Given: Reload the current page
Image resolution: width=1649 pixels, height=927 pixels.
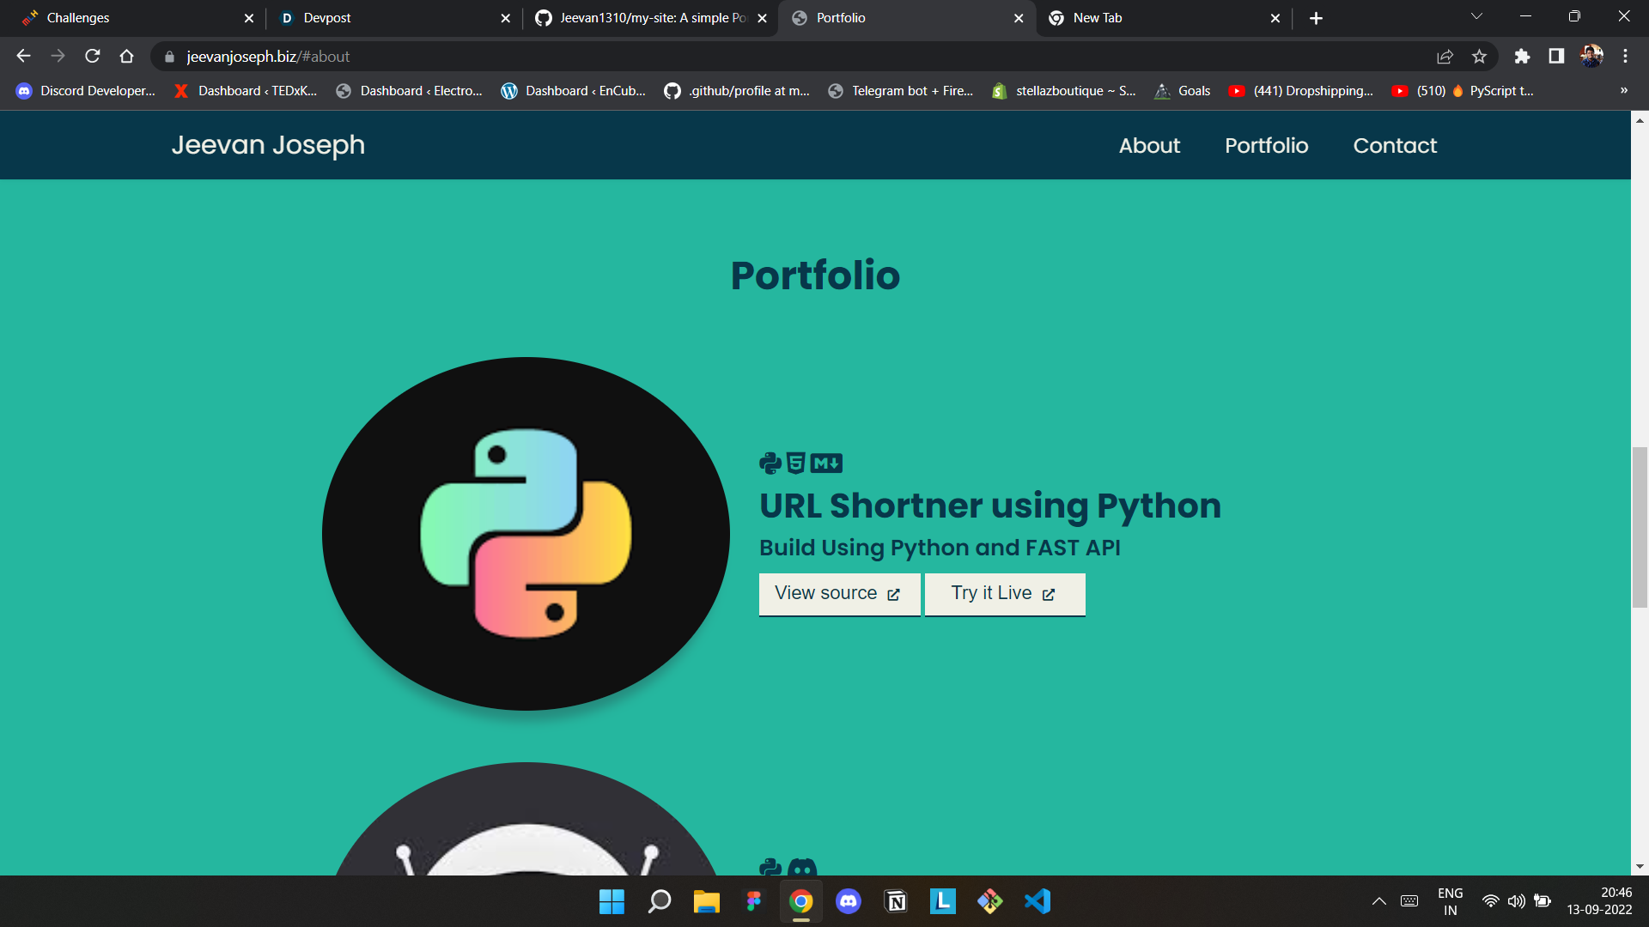Looking at the screenshot, I should tap(93, 57).
